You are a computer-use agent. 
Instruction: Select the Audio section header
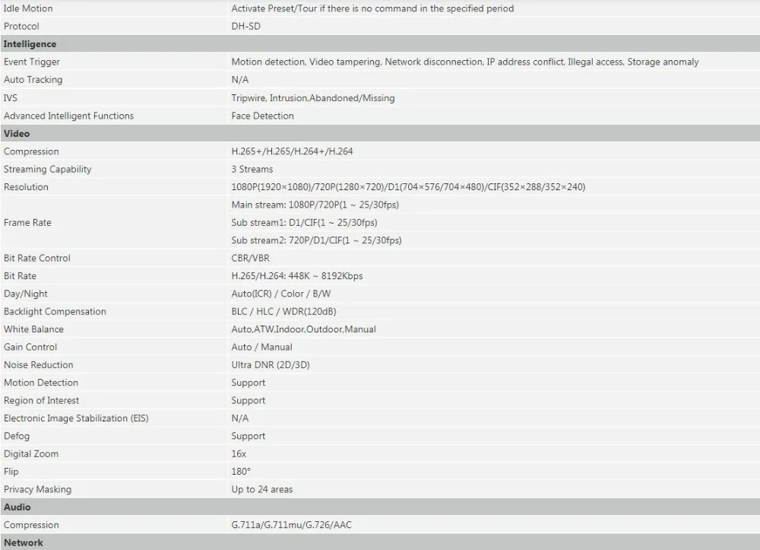380,507
